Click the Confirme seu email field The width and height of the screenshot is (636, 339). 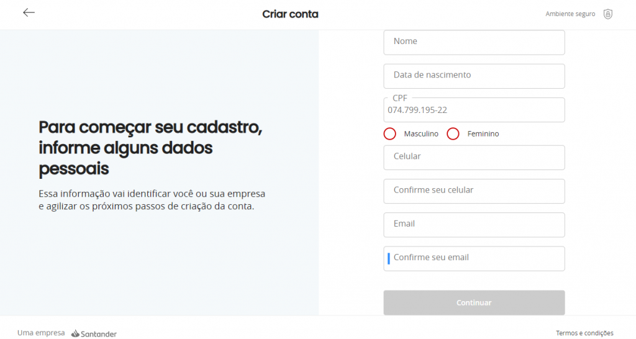coord(474,258)
